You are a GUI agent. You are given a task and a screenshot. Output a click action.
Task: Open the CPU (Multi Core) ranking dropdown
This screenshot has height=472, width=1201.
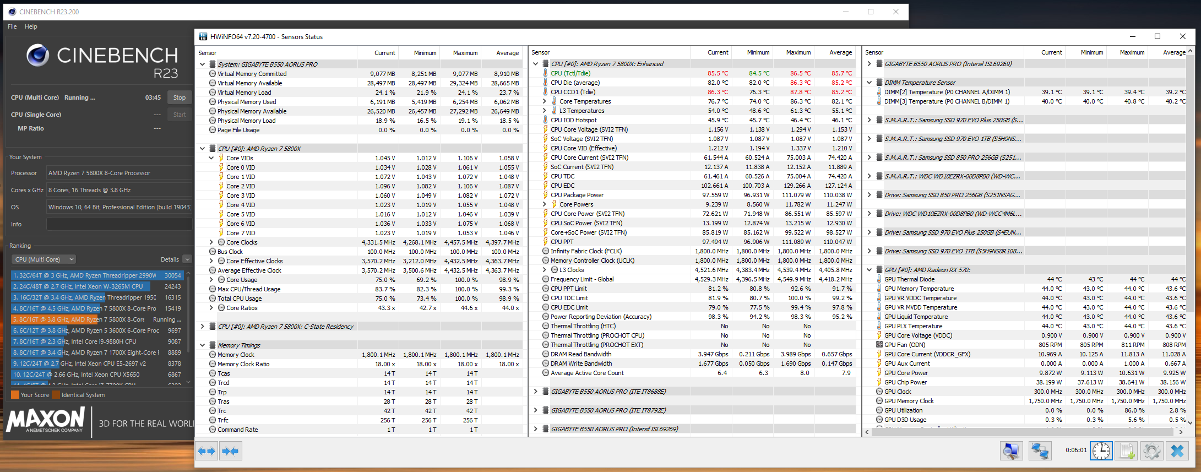click(x=44, y=259)
